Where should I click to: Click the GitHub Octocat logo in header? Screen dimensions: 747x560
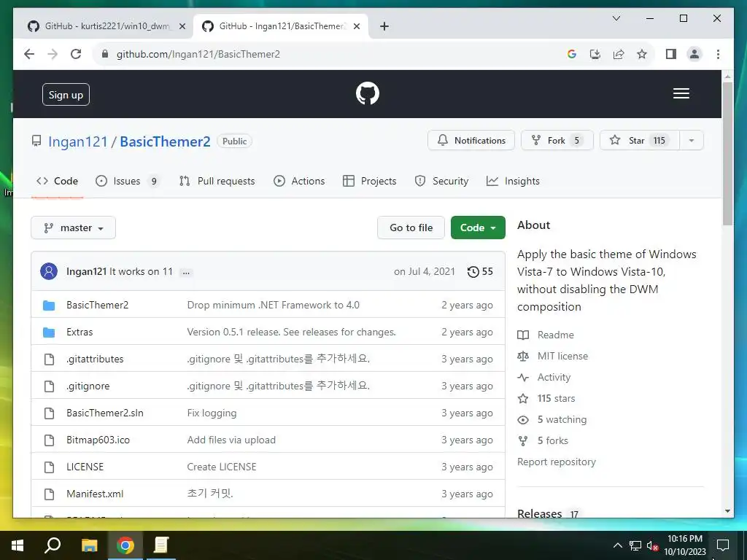click(x=368, y=93)
